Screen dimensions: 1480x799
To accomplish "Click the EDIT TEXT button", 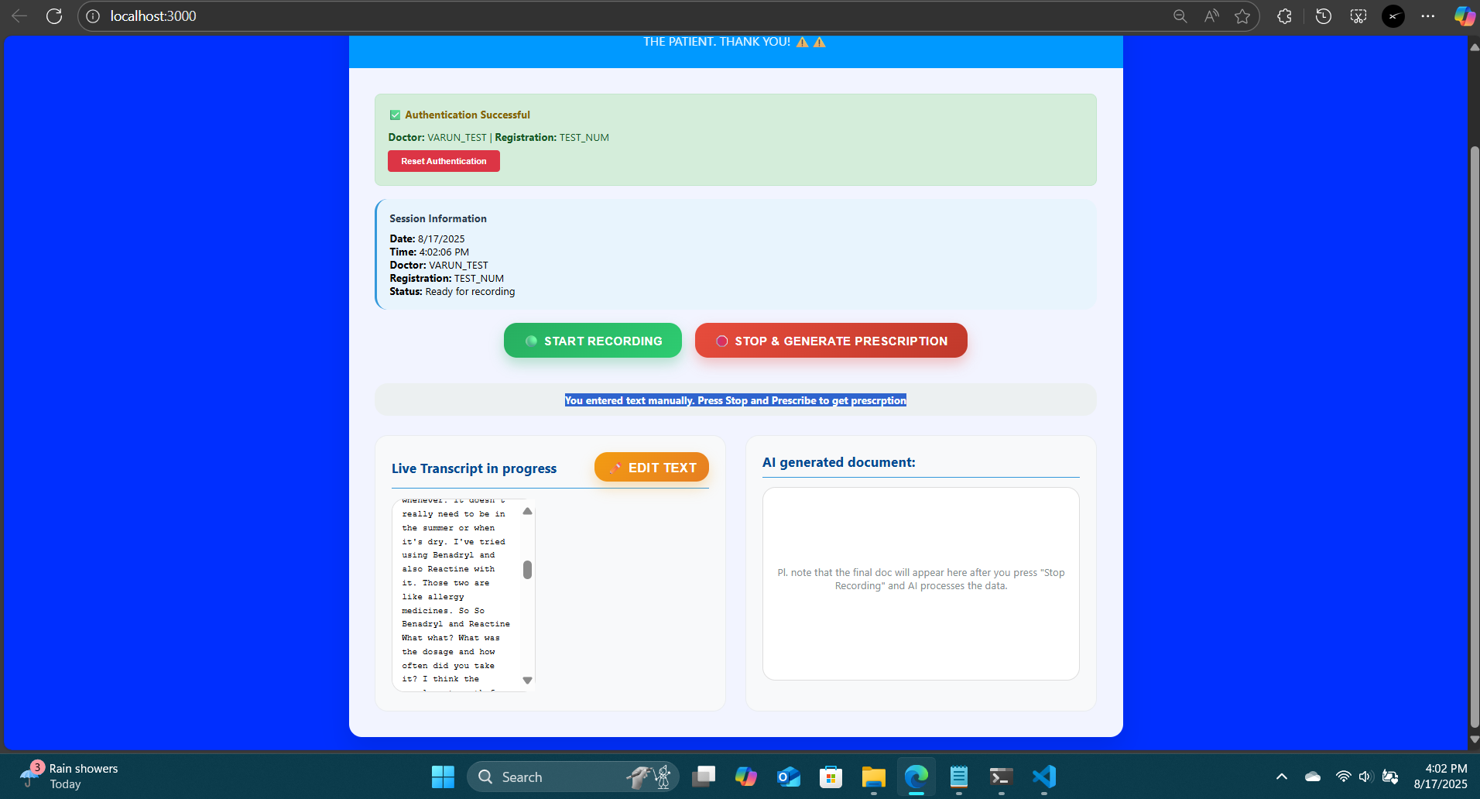I will point(651,467).
